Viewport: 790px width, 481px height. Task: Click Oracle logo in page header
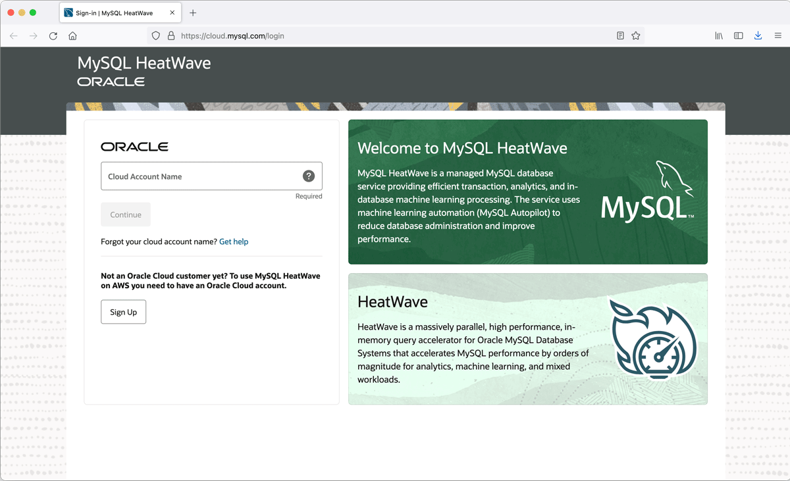click(x=111, y=82)
